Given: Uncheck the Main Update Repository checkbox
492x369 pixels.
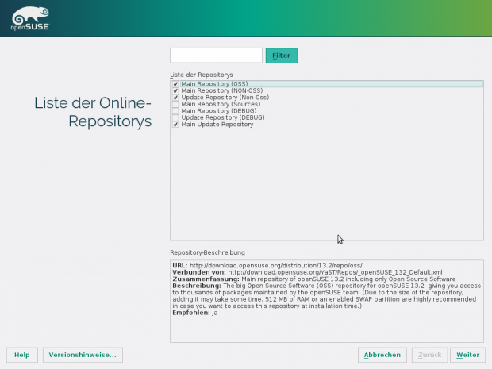Looking at the screenshot, I should tap(175, 125).
